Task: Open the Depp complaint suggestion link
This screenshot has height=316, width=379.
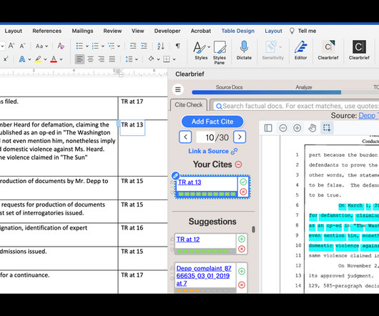Action: (204, 276)
